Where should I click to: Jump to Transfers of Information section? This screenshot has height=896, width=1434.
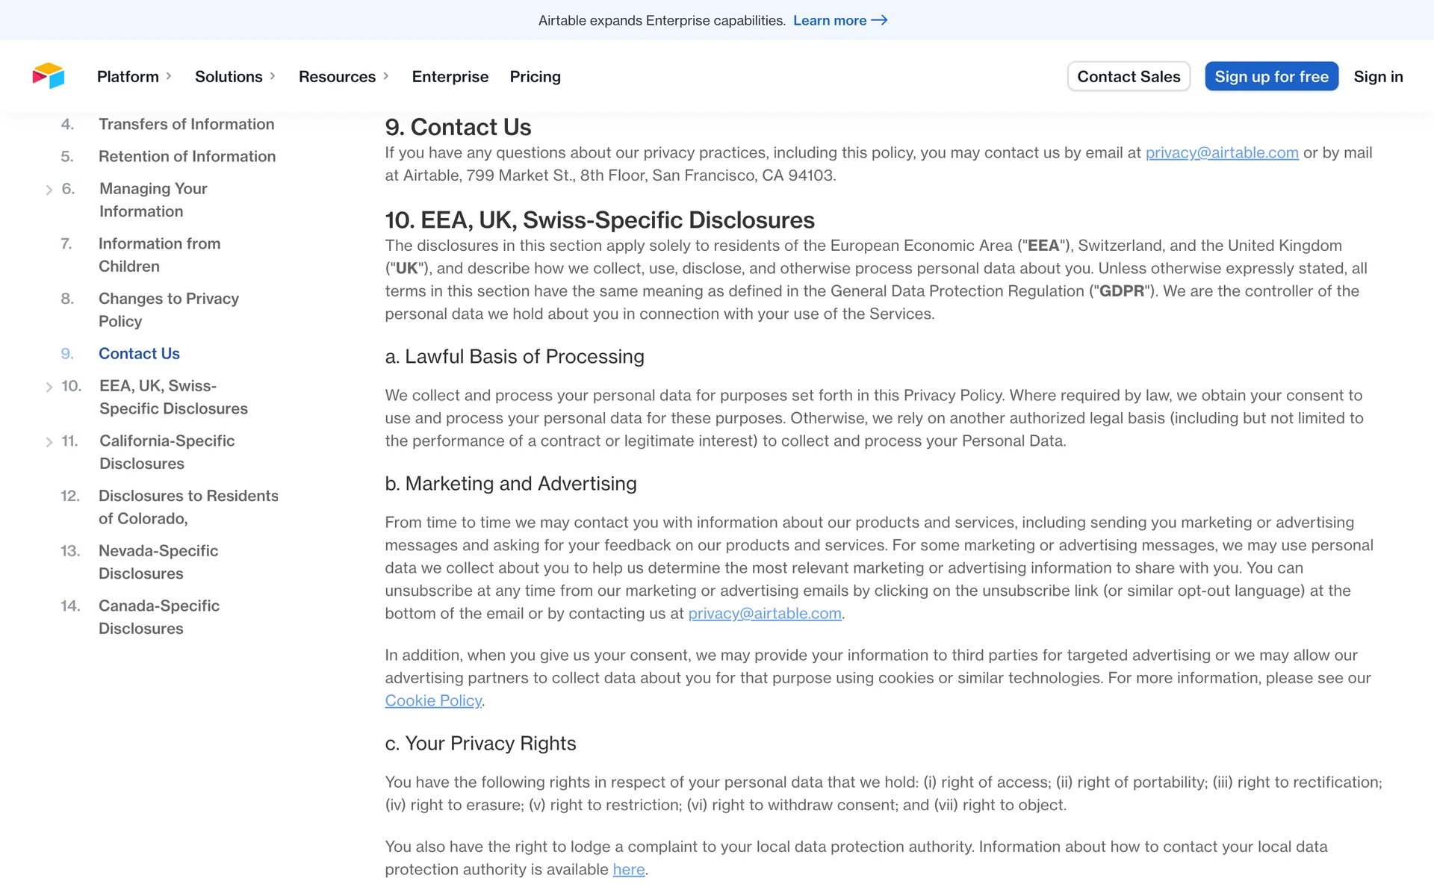pos(186,124)
